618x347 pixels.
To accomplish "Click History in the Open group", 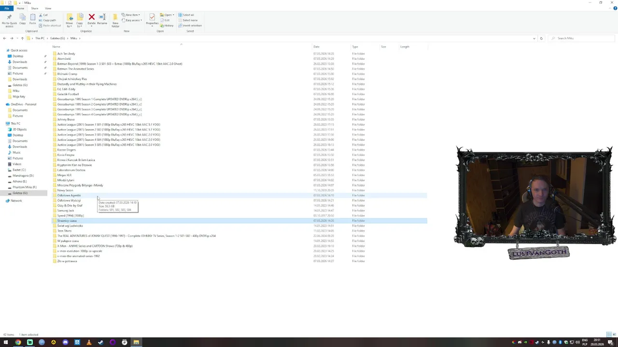I will [x=168, y=26].
